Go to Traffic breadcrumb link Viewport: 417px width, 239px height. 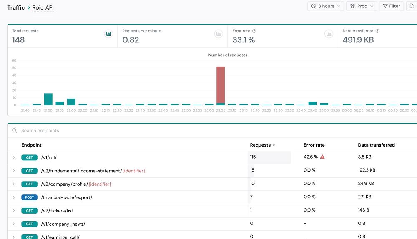pyautogui.click(x=16, y=7)
